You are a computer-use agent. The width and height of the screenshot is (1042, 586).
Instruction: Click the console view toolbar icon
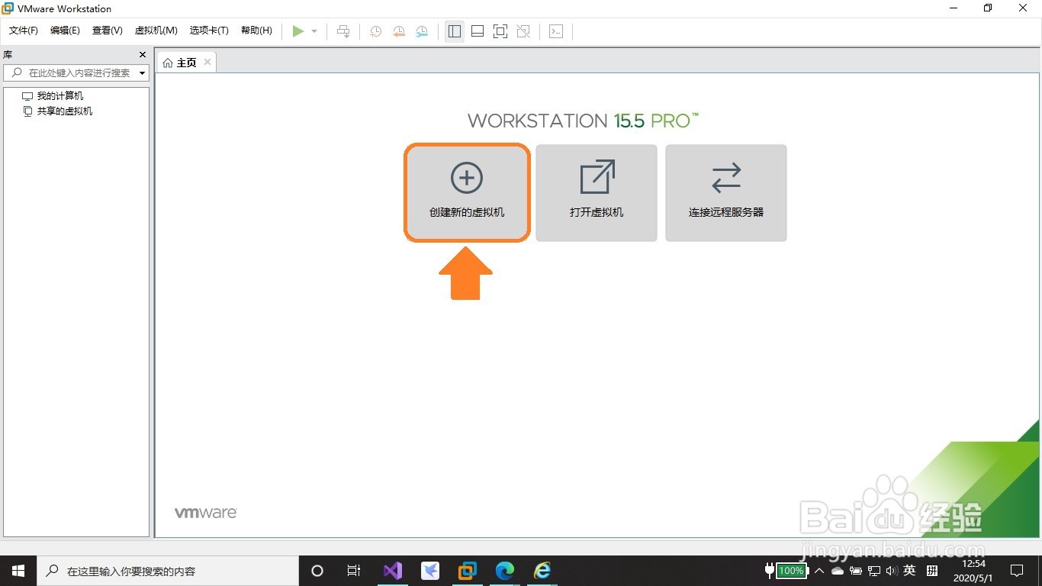[x=556, y=31]
